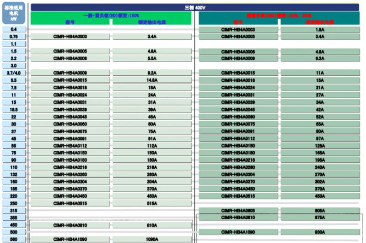The image size is (366, 243).
Task: Select HD model CIMR-HB4A0005 in 1.5 kW row
Action: pyautogui.click(x=70, y=51)
